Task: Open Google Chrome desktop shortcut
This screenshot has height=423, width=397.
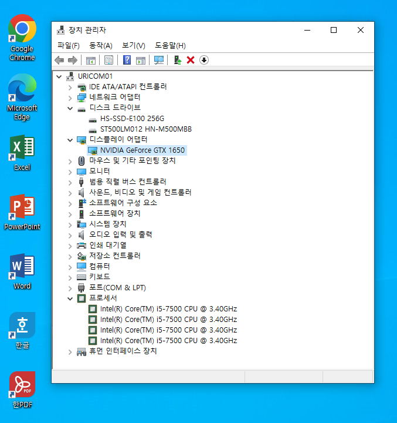Action: pyautogui.click(x=22, y=38)
